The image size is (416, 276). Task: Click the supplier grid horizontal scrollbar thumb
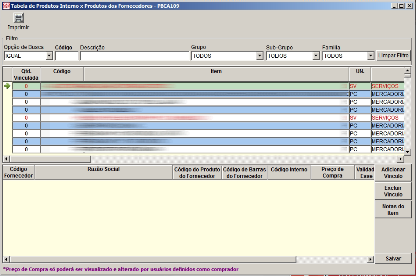[153, 259]
